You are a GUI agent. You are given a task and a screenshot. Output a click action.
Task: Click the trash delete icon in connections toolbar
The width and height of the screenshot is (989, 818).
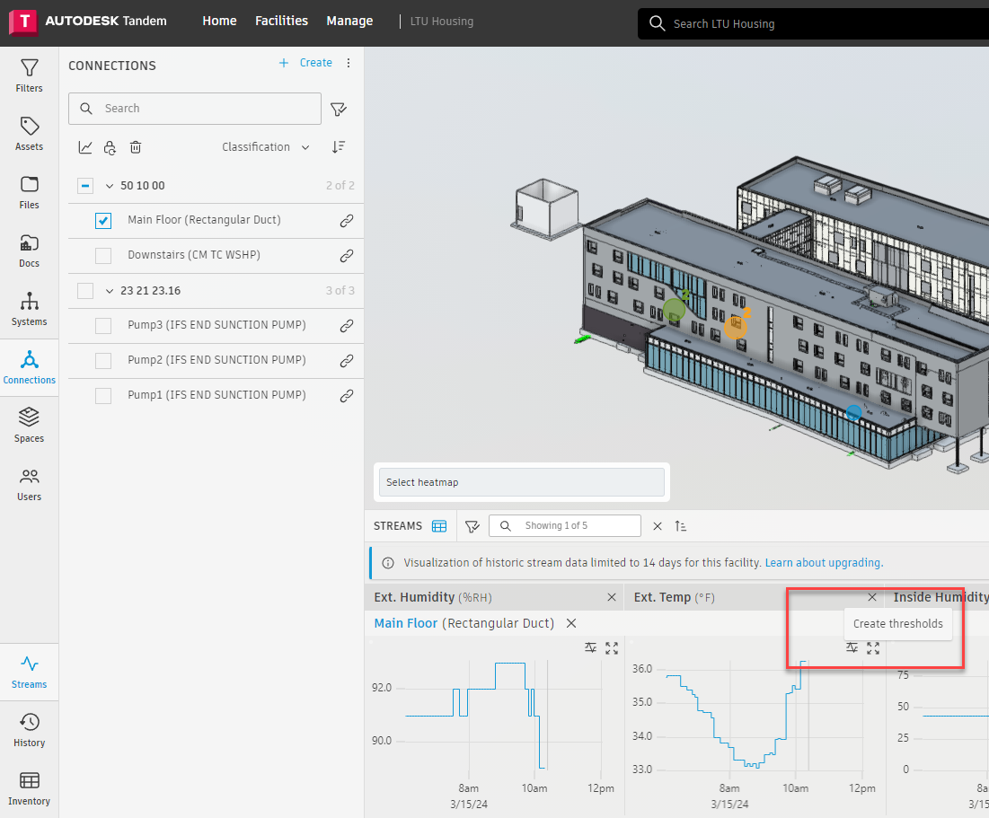[x=136, y=147]
